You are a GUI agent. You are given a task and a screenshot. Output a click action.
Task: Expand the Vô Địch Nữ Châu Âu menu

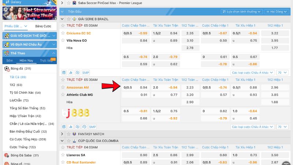point(54,44)
